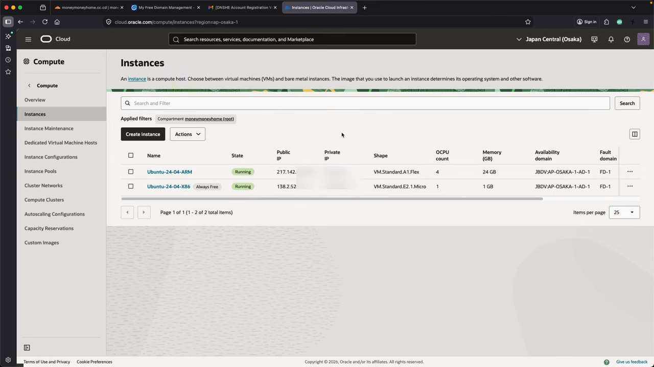Open the help question mark icon
Screen dimensions: 654x367
[x=627, y=39]
